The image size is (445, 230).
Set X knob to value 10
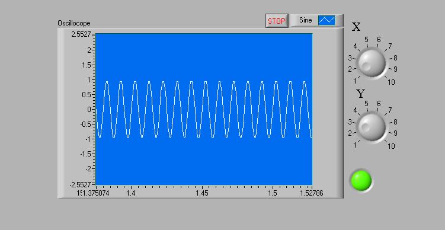pyautogui.click(x=391, y=82)
